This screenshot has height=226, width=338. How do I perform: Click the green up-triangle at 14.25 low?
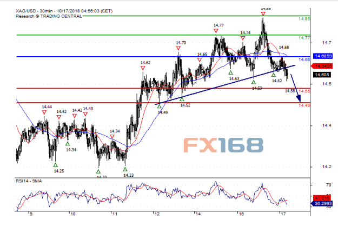coord(55,164)
